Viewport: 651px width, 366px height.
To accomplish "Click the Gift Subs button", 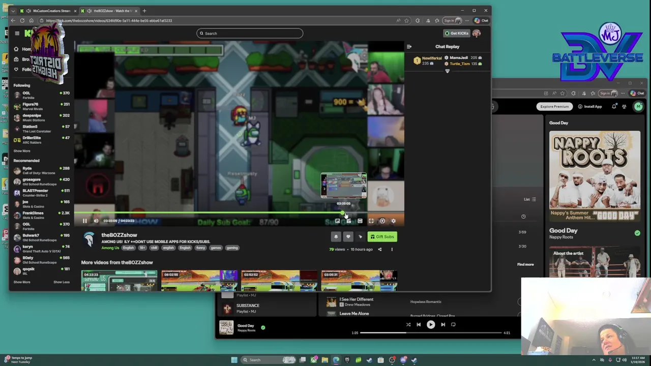I will click(382, 236).
